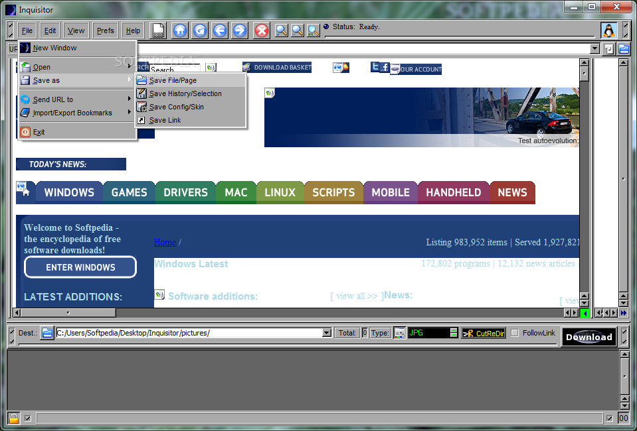Click the car banner image

coord(422,117)
